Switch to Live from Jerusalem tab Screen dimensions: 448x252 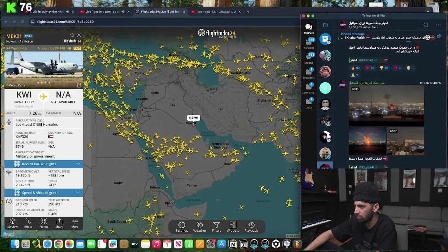102,12
